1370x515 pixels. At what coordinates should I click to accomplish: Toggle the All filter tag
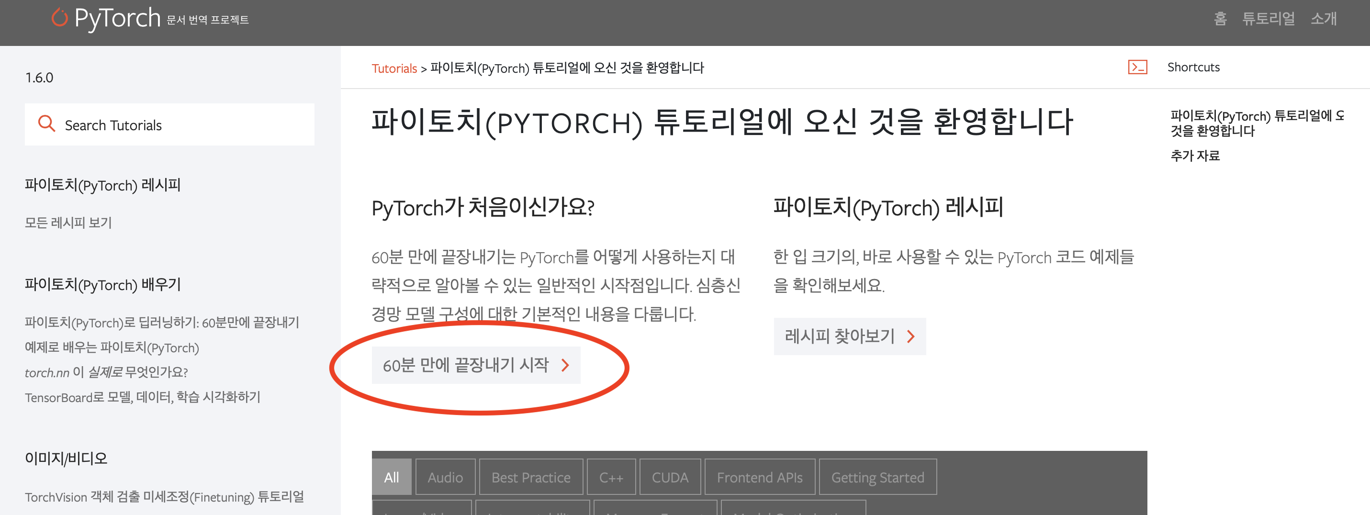point(392,477)
